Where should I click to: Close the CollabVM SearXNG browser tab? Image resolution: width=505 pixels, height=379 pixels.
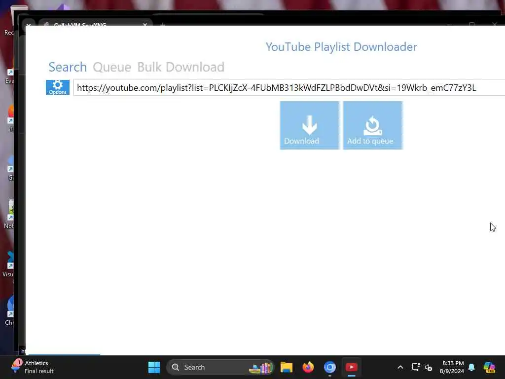(x=145, y=25)
